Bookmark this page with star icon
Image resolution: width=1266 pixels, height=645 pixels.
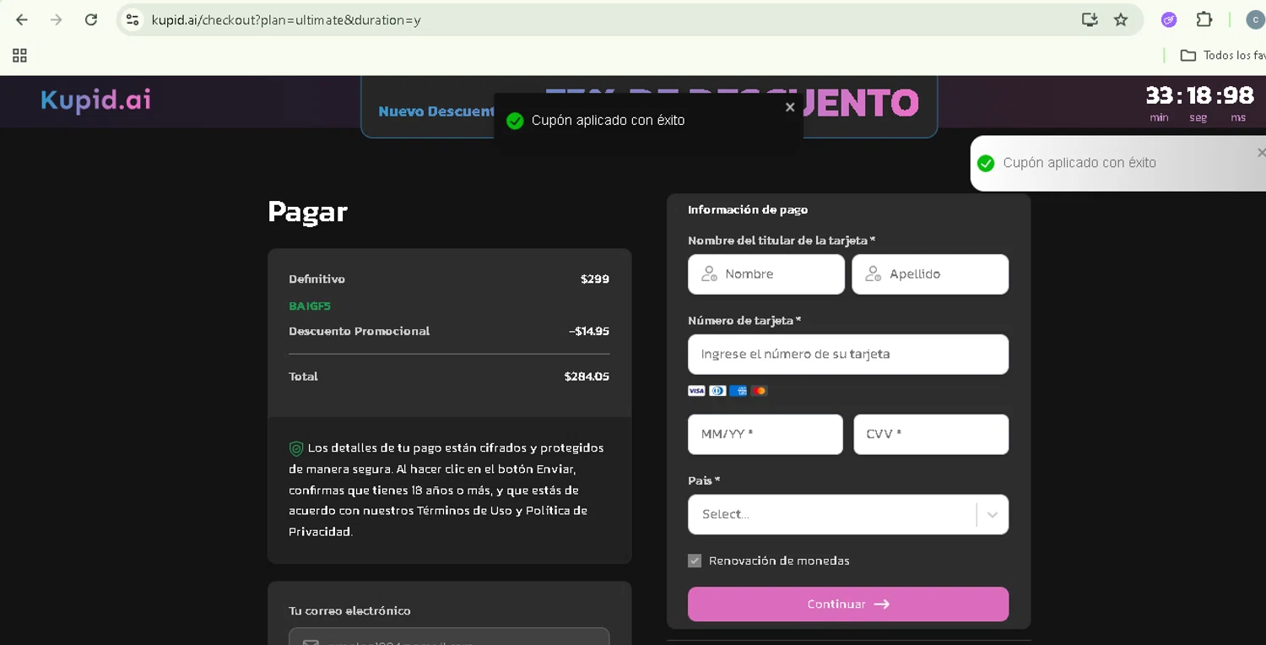1121,19
